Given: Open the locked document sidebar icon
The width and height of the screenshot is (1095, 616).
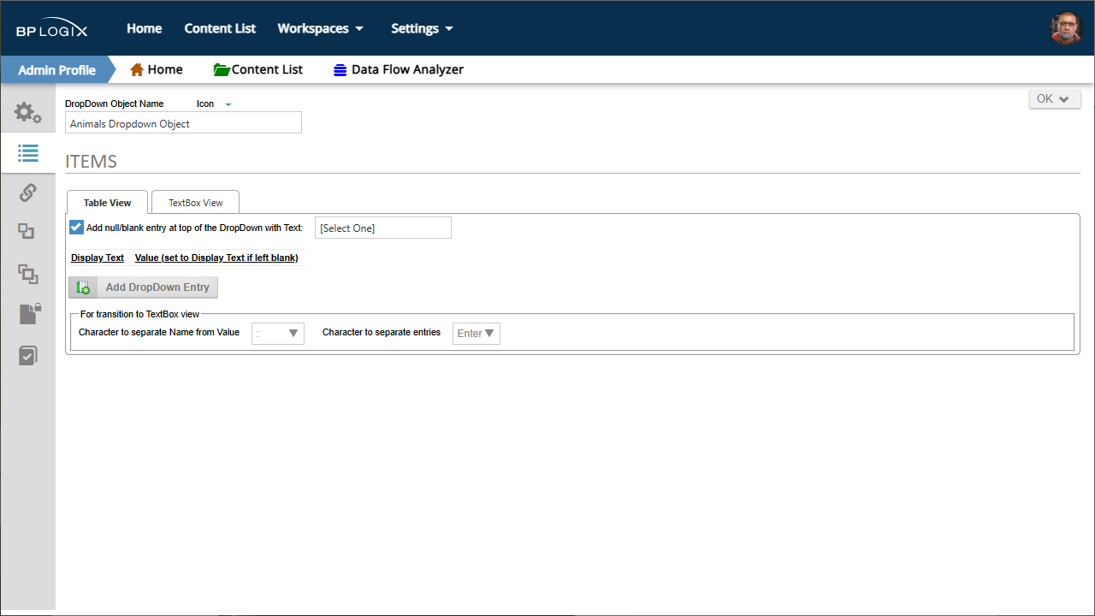Looking at the screenshot, I should (x=29, y=314).
